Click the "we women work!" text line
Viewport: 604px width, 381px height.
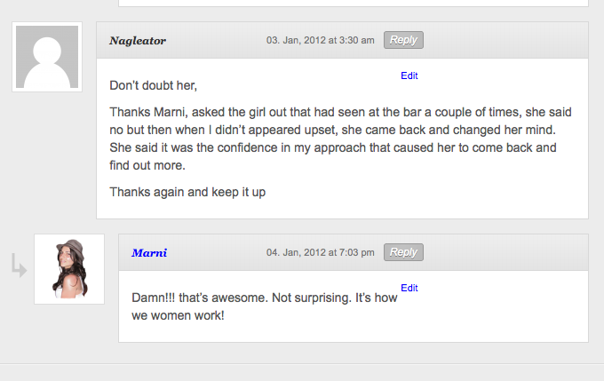click(x=178, y=315)
